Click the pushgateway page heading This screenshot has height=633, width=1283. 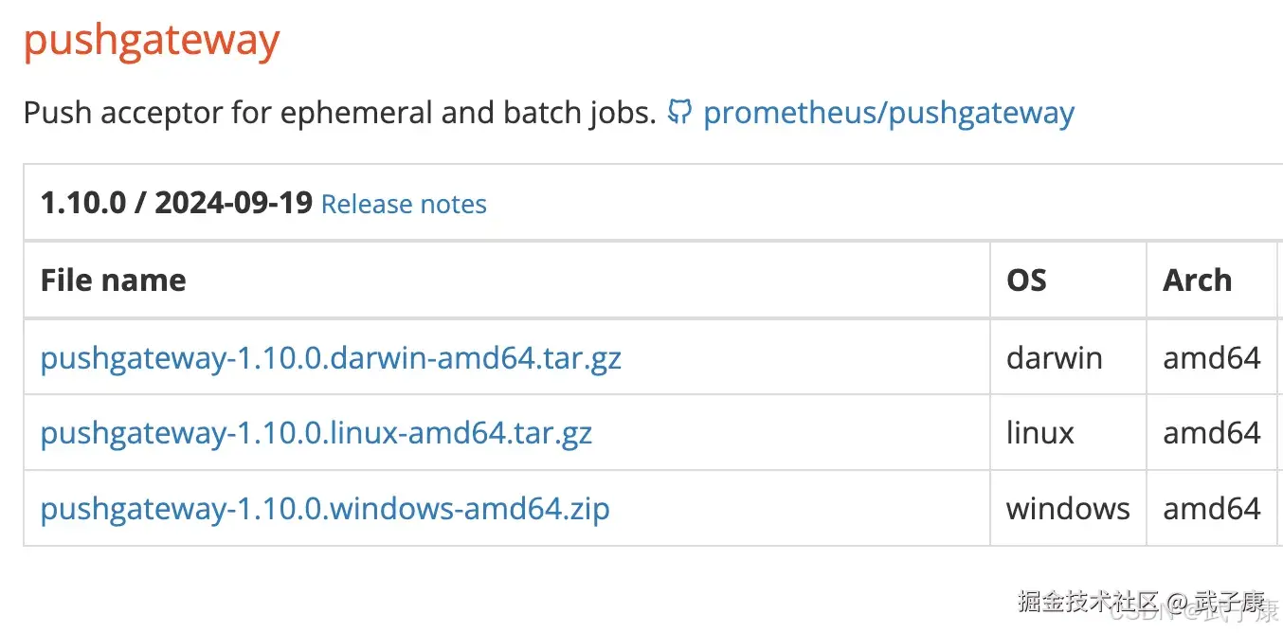tap(151, 40)
